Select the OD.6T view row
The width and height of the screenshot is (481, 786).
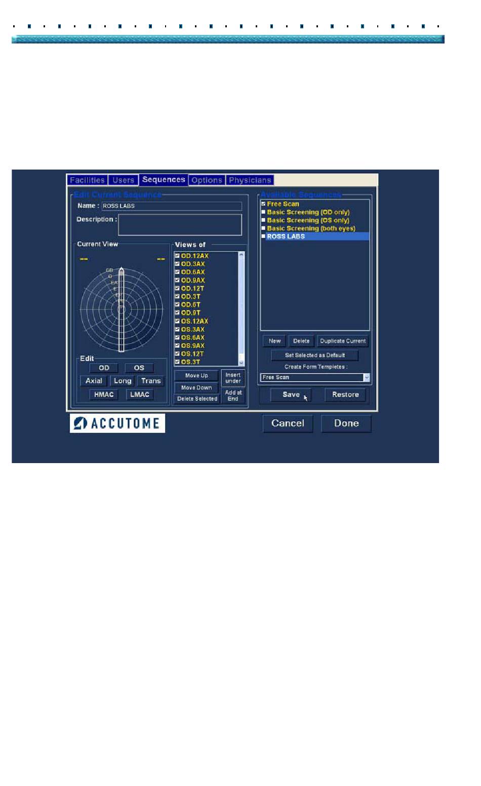pos(191,305)
